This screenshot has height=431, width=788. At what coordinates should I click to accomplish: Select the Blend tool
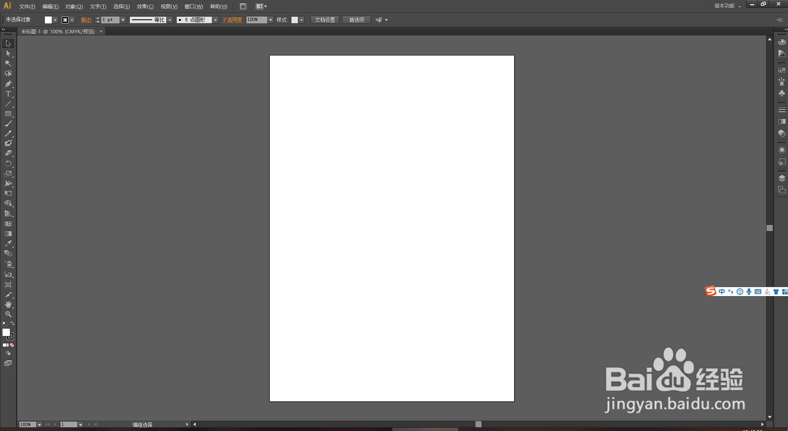[8, 253]
